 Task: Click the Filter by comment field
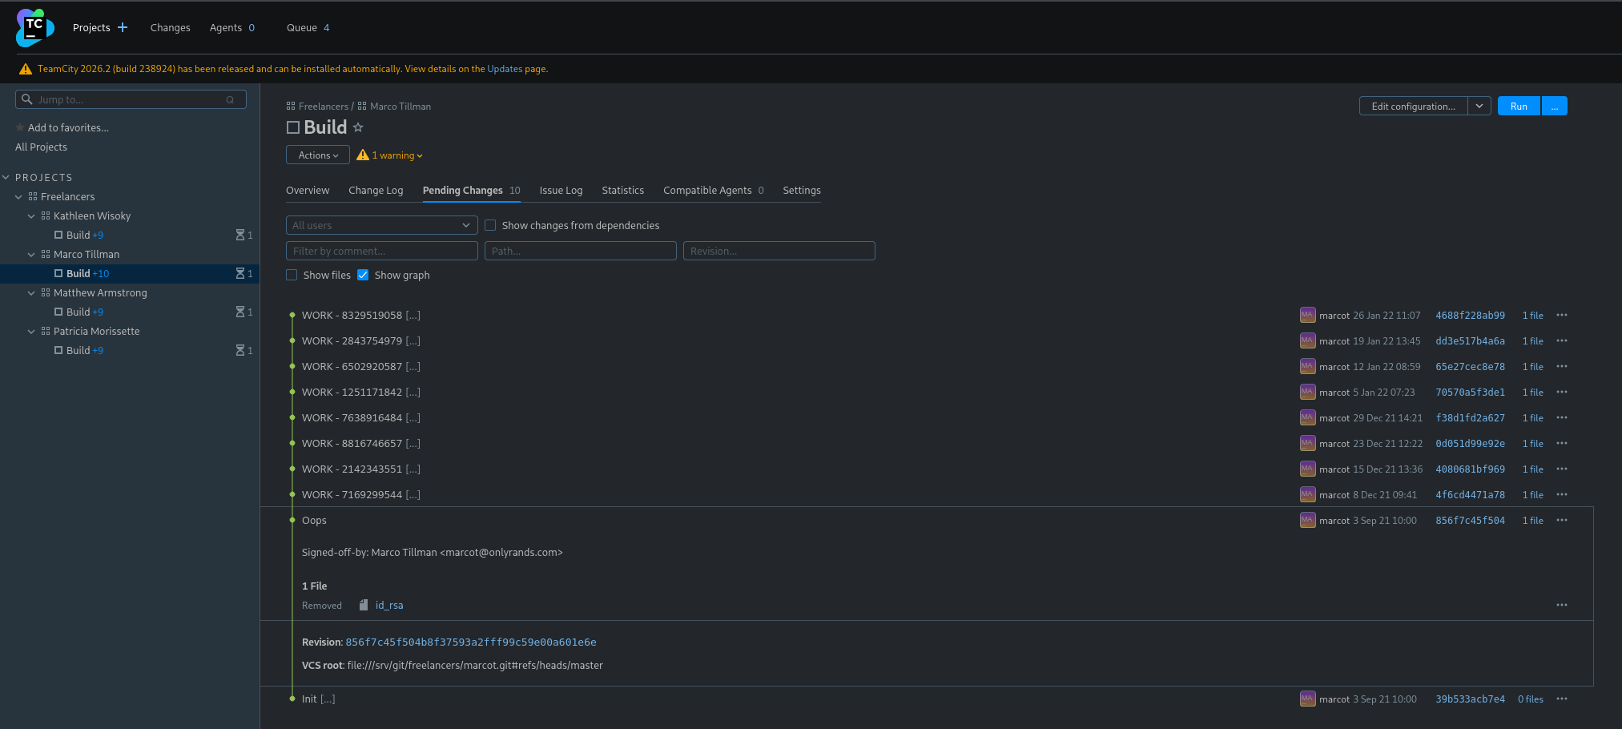pyautogui.click(x=382, y=251)
